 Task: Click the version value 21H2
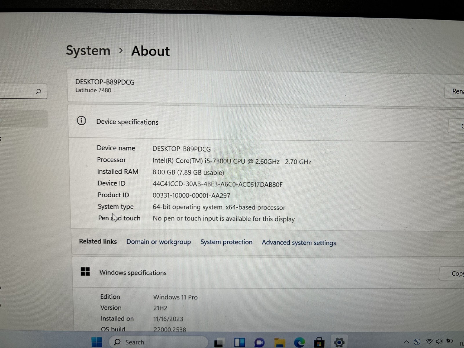160,308
